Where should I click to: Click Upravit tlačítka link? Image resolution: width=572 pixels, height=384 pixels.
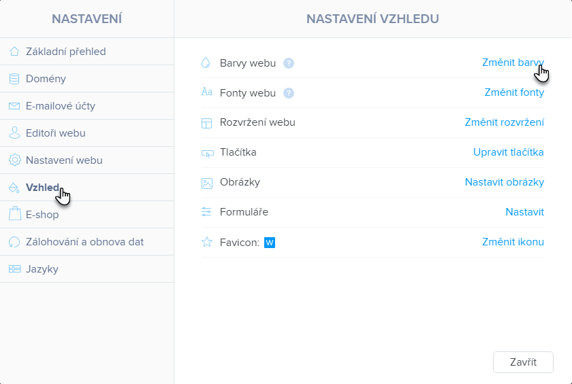click(x=508, y=152)
